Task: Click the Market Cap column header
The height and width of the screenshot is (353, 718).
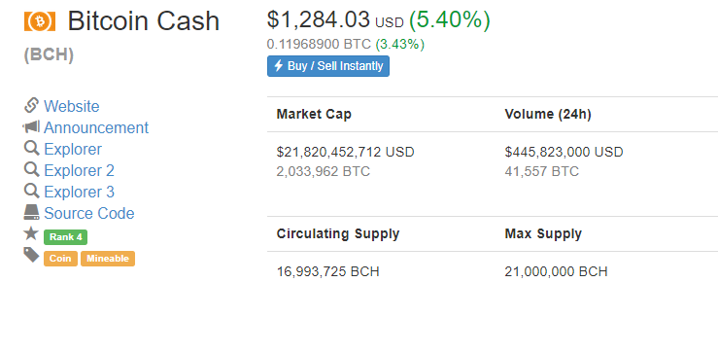Action: (314, 114)
